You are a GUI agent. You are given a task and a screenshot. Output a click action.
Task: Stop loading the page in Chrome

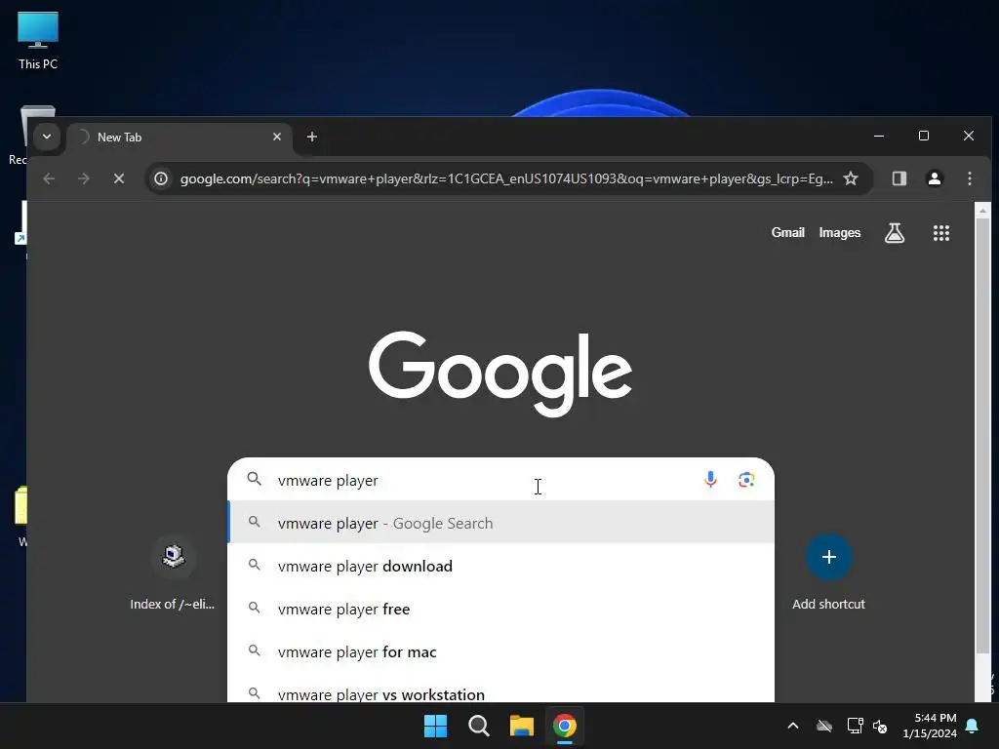118,179
